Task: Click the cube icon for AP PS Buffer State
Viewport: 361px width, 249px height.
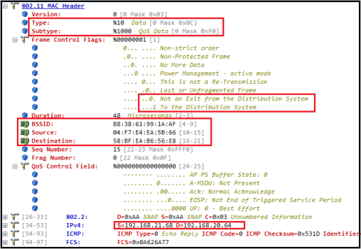Action: coord(35,175)
